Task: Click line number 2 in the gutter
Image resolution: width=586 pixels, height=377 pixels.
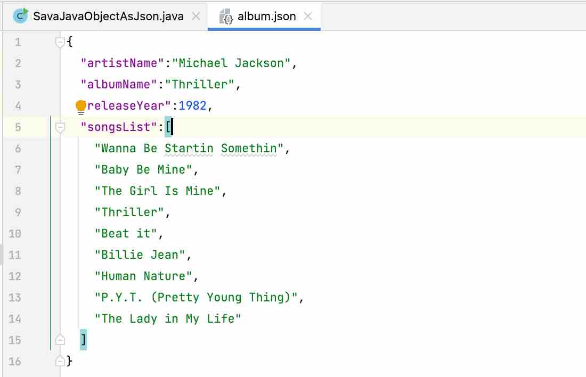Action: (x=18, y=63)
